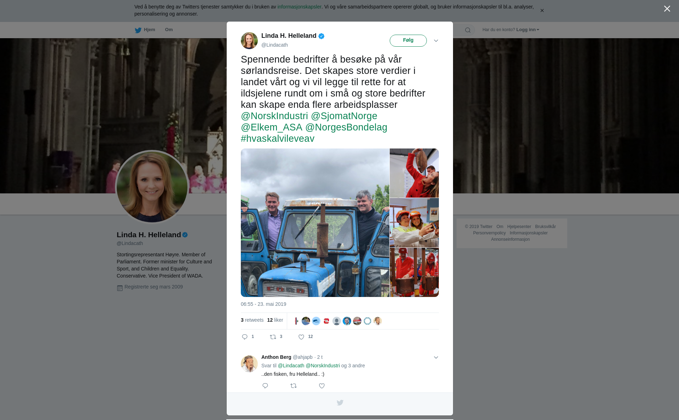Close the tweet overlay

(x=667, y=9)
